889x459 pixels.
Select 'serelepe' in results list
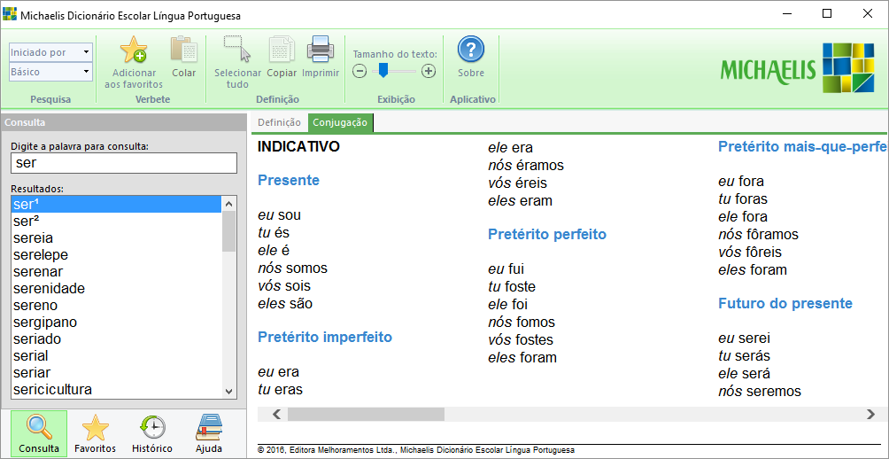tap(116, 254)
